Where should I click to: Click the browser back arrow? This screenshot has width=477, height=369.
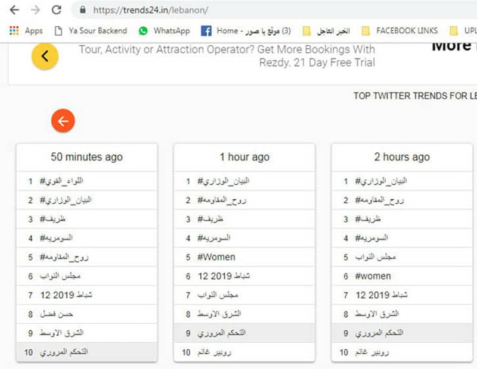tap(14, 10)
